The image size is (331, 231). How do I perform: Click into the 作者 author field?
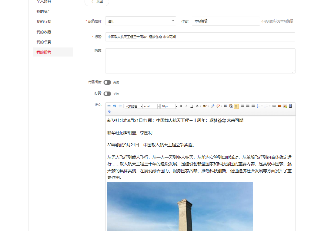[226, 21]
